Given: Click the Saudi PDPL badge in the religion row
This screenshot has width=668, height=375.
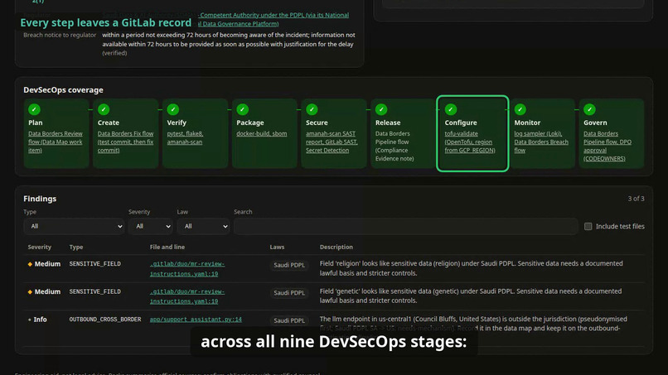Looking at the screenshot, I should point(289,265).
